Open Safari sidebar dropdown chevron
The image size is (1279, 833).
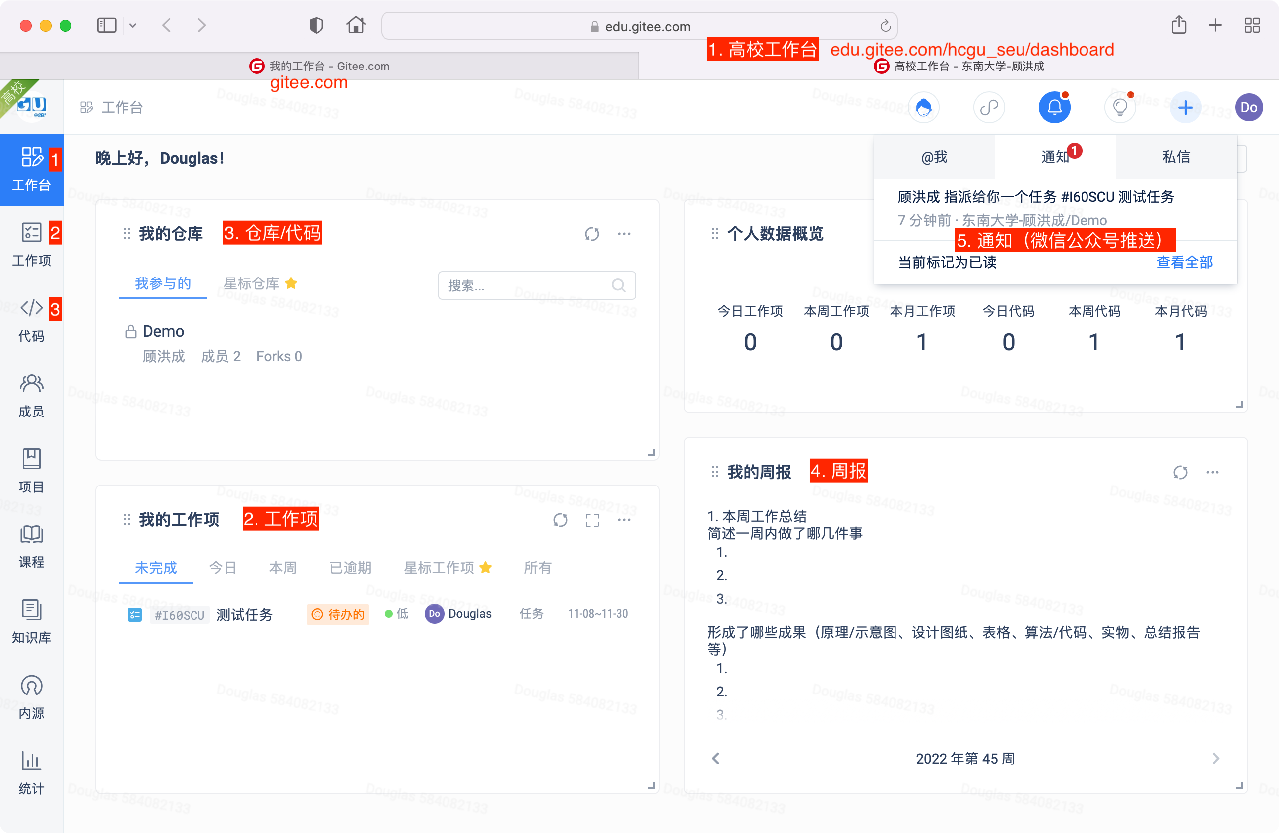pyautogui.click(x=133, y=25)
